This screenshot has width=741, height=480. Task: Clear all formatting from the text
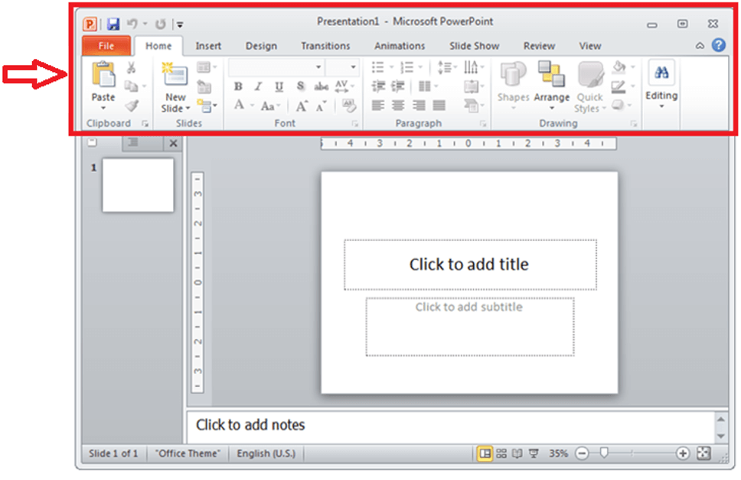click(x=349, y=105)
